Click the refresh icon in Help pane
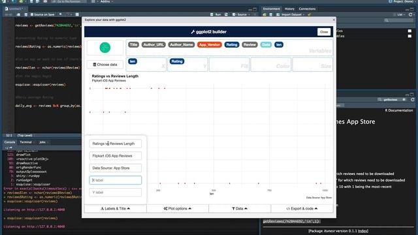Screen dimensions: 418x235 click(x=412, y=100)
